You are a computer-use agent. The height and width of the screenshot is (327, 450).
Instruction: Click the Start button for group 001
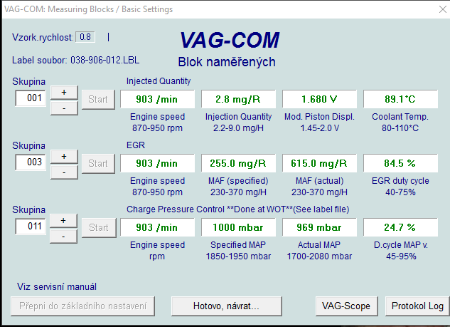pyautogui.click(x=98, y=100)
